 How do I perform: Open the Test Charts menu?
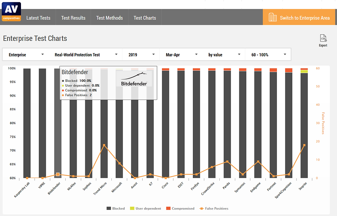pos(145,18)
